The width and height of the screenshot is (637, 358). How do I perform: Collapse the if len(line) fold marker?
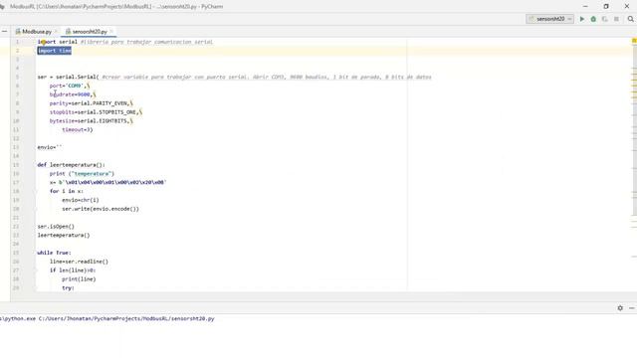tap(36, 270)
